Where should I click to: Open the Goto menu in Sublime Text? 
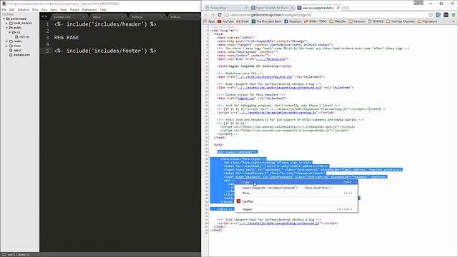pos(54,9)
